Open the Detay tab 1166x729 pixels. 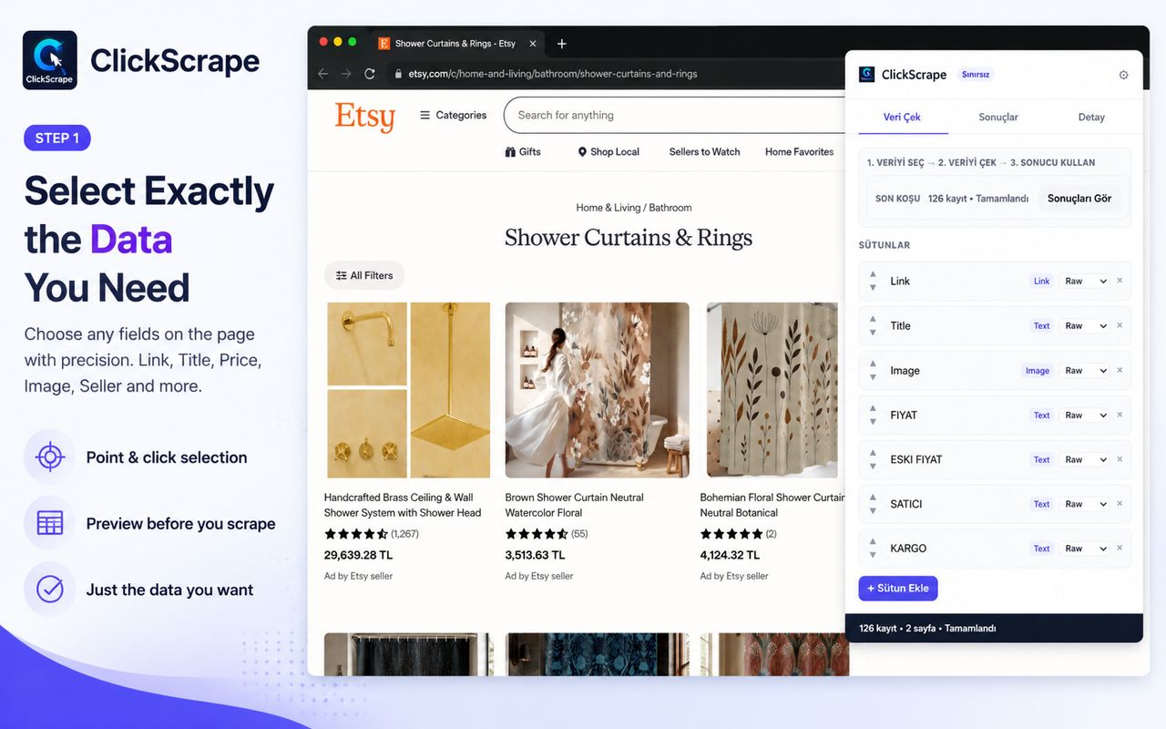1091,117
